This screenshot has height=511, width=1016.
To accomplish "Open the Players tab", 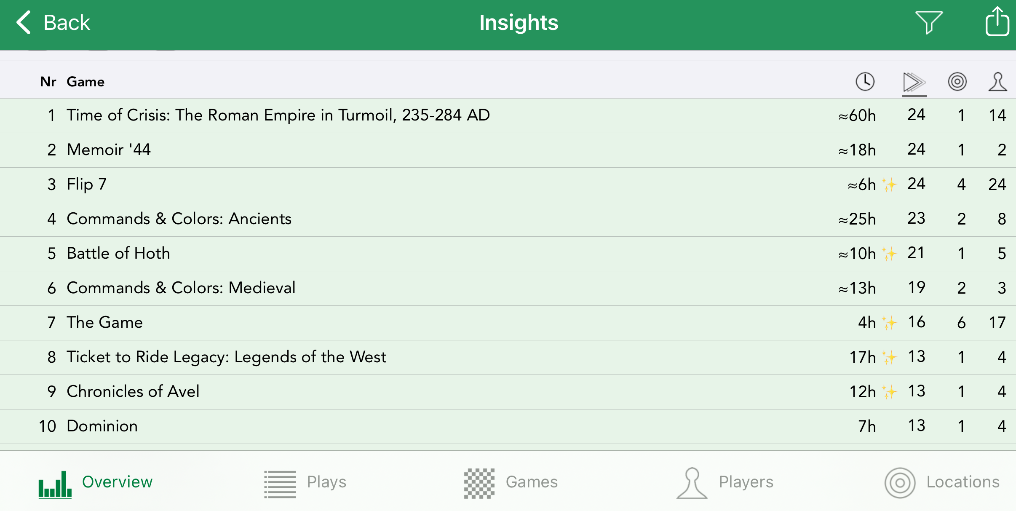I will (725, 482).
